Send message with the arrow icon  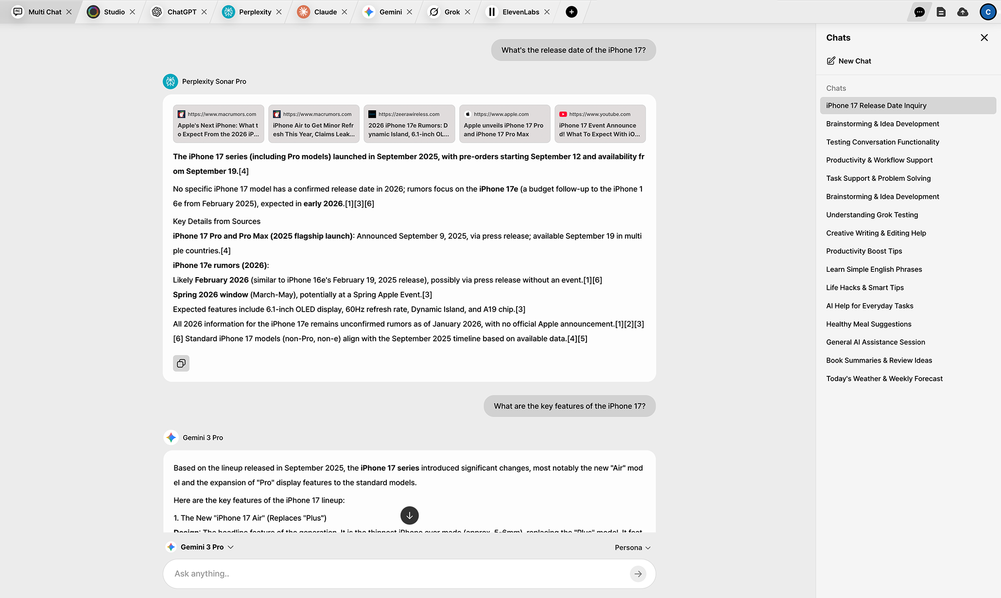point(638,574)
